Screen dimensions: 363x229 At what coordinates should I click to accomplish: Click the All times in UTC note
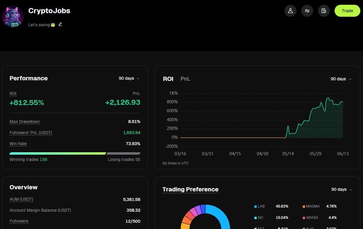tap(175, 163)
